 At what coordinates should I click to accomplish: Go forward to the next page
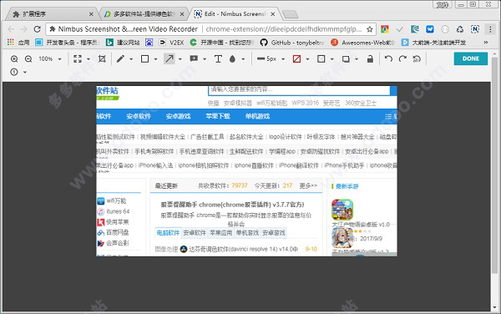(x=24, y=29)
